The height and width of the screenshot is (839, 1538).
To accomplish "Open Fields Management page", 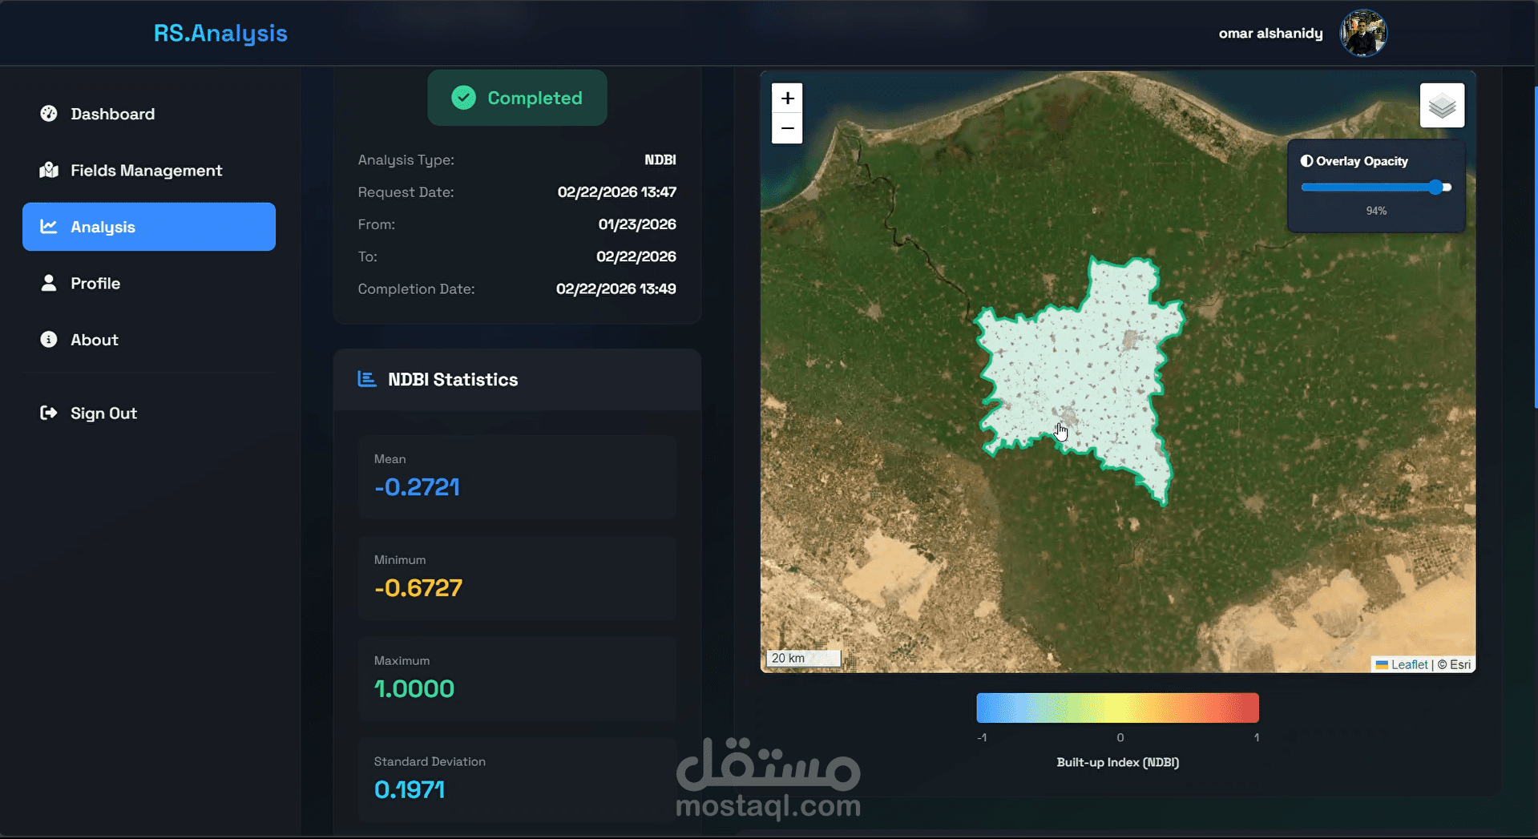I will pos(149,171).
